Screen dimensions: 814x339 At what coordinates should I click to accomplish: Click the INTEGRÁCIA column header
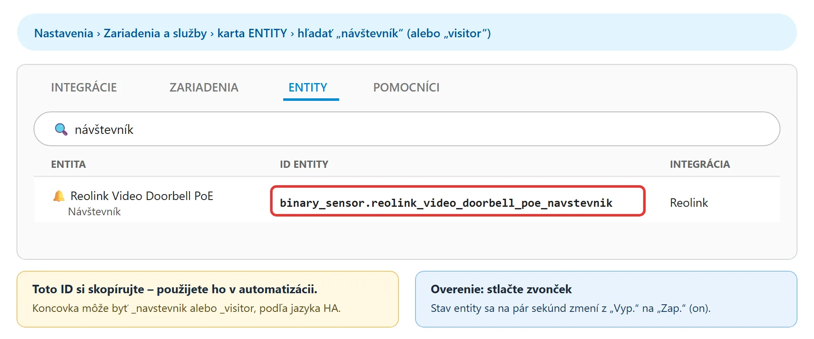click(700, 164)
